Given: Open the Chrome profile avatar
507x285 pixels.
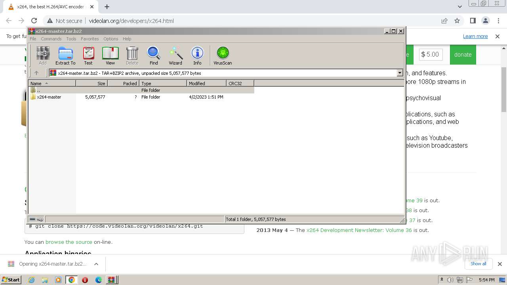Looking at the screenshot, I should [485, 21].
